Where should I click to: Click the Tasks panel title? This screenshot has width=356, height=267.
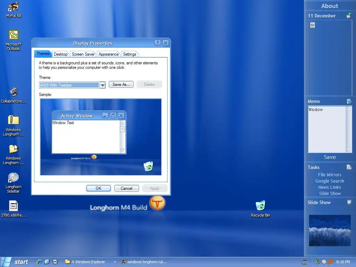(x=313, y=167)
